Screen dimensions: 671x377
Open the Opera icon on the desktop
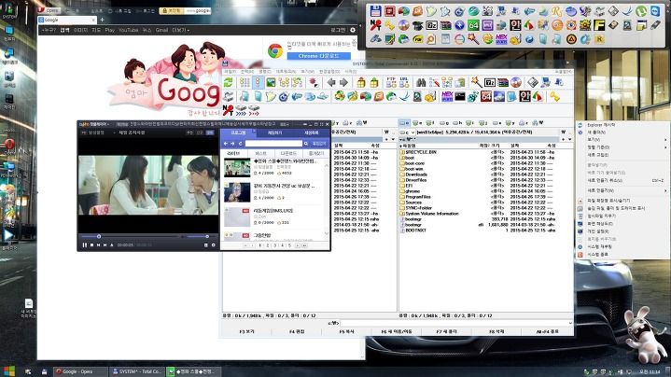tap(9, 145)
